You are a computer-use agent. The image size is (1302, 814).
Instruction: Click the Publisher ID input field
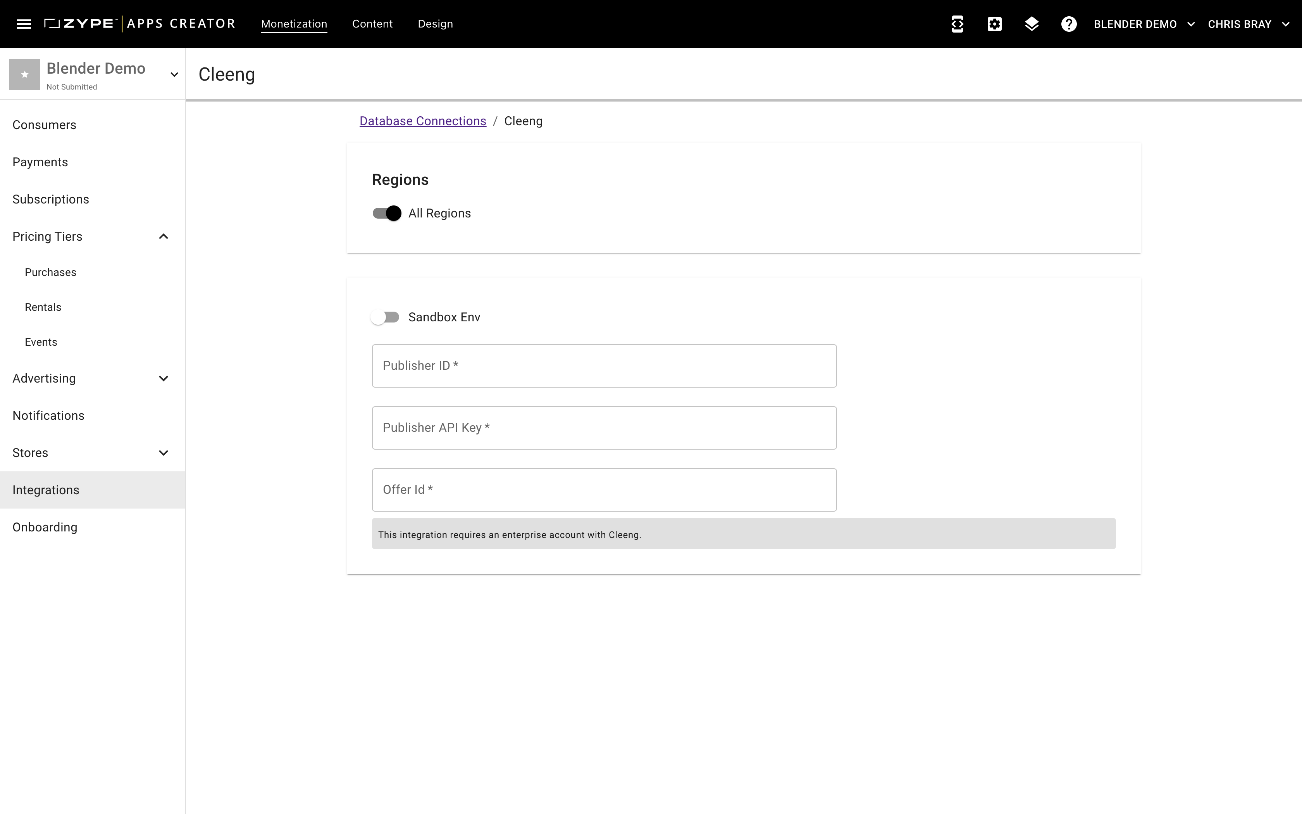(604, 366)
